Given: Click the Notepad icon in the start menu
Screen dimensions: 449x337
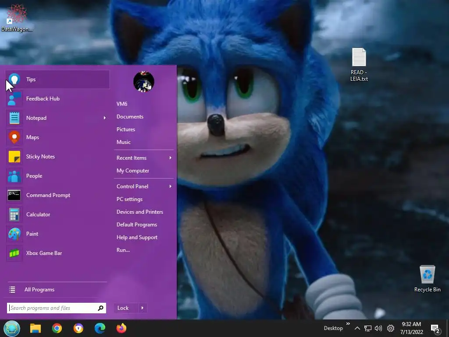Looking at the screenshot, I should point(14,118).
